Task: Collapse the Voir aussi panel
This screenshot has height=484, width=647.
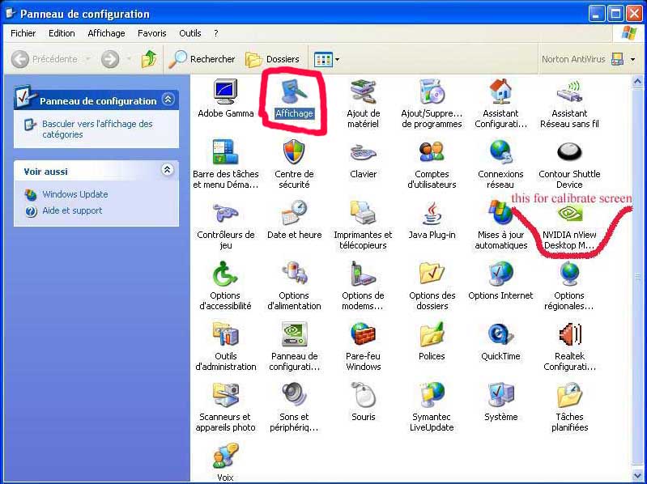Action: 167,169
